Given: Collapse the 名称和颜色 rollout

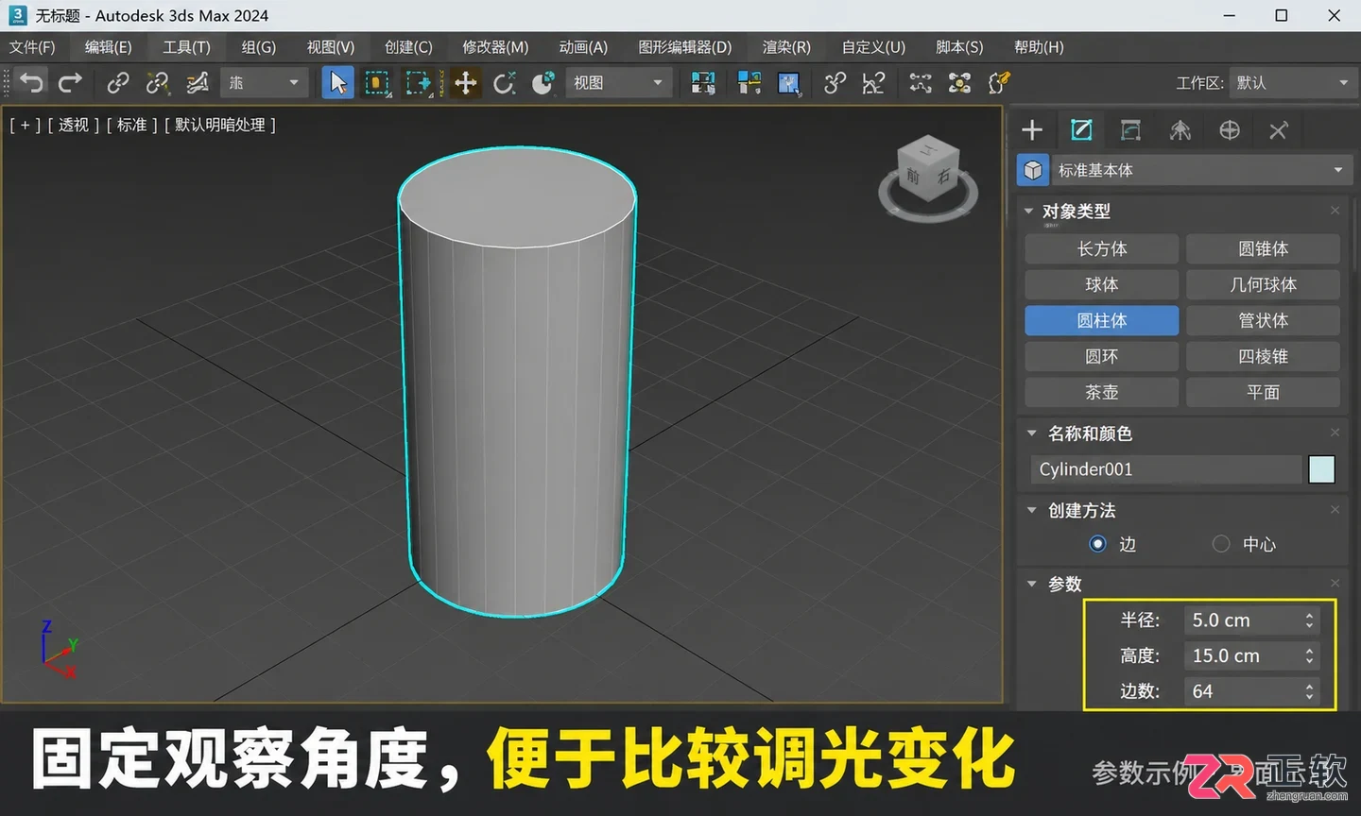Looking at the screenshot, I should pyautogui.click(x=1031, y=433).
